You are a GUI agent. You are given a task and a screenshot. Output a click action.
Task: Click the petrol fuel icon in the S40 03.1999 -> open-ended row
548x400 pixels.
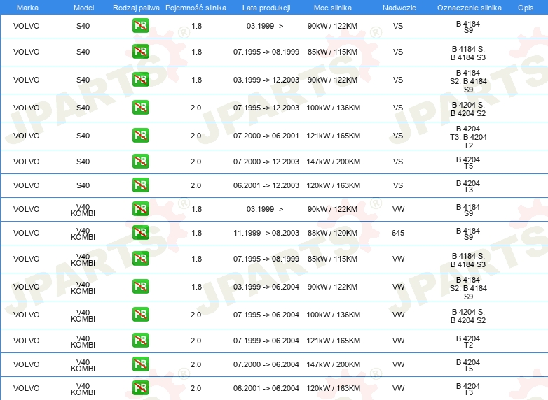[x=140, y=26]
